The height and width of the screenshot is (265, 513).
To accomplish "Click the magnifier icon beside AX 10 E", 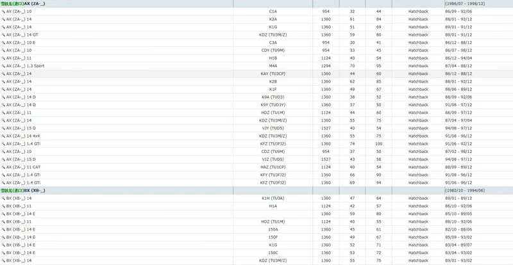I will coord(3,42).
